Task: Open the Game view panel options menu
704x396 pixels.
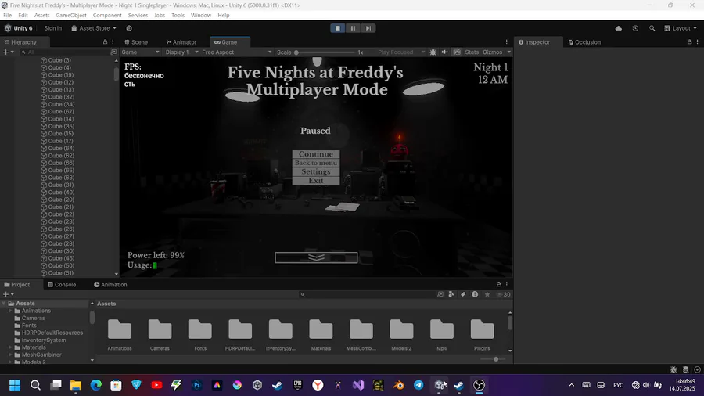Action: click(506, 41)
